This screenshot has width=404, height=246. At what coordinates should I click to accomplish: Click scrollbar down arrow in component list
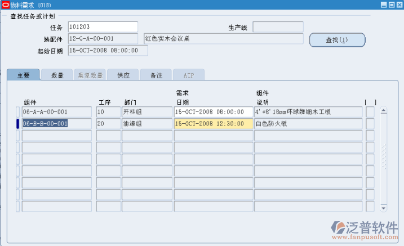point(384,207)
